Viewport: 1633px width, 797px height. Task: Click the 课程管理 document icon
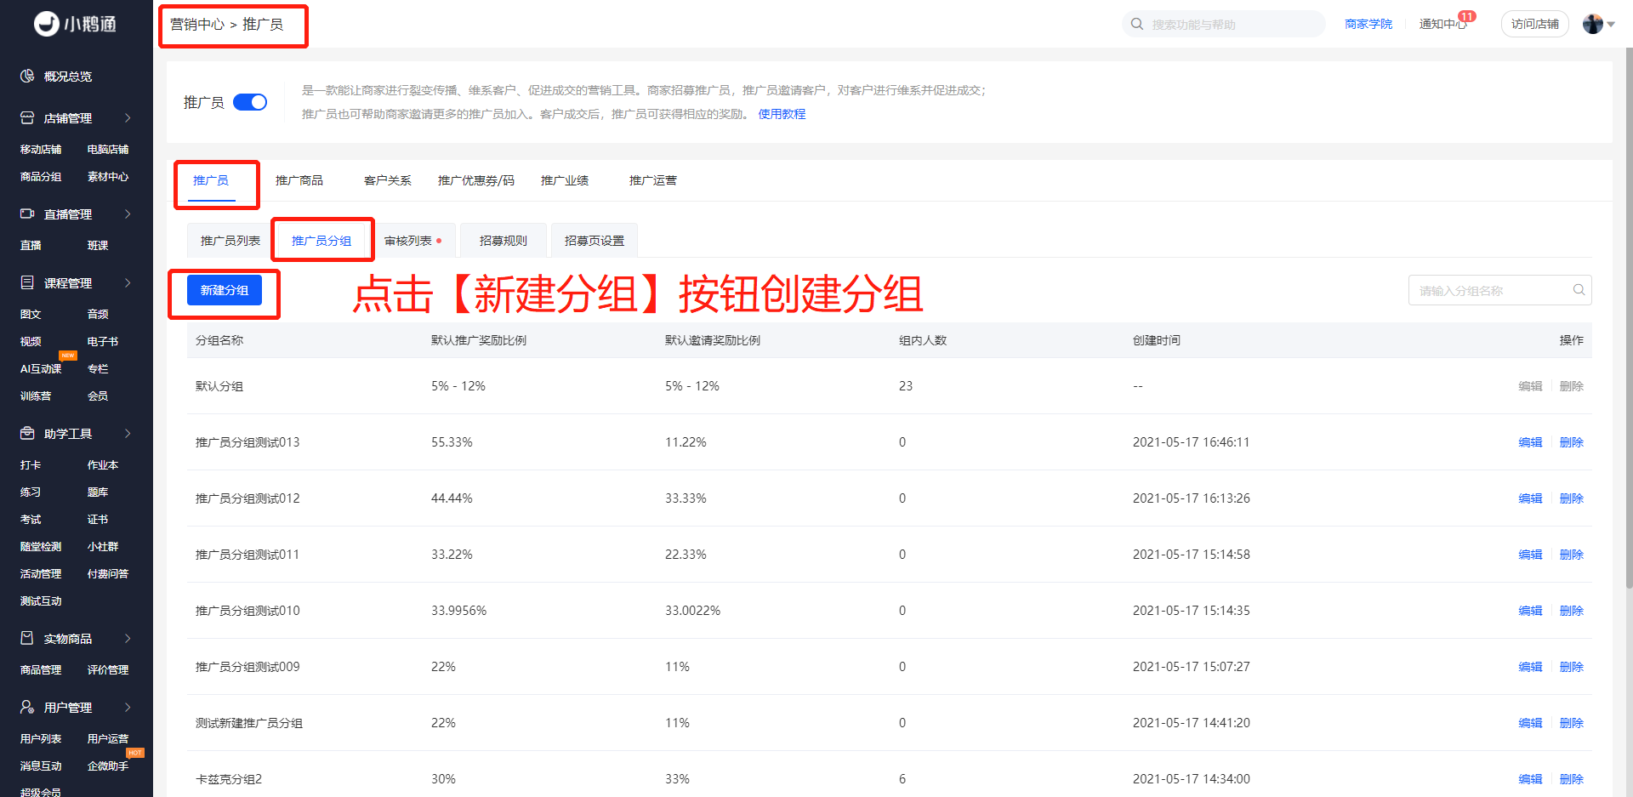27,282
